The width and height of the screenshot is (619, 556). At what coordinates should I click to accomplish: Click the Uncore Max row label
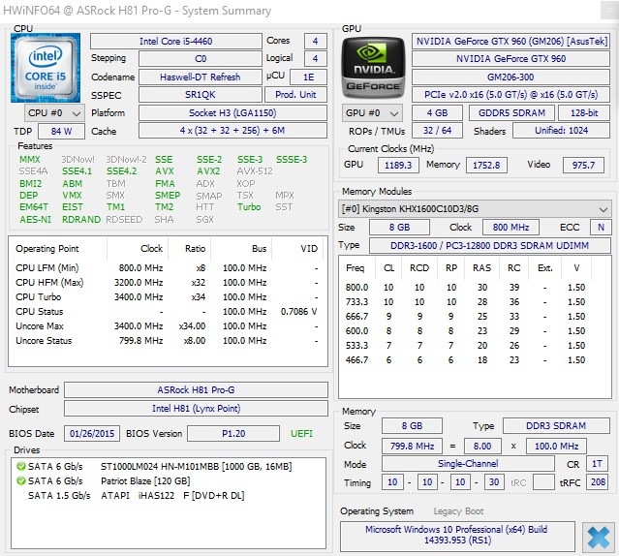pyautogui.click(x=40, y=326)
